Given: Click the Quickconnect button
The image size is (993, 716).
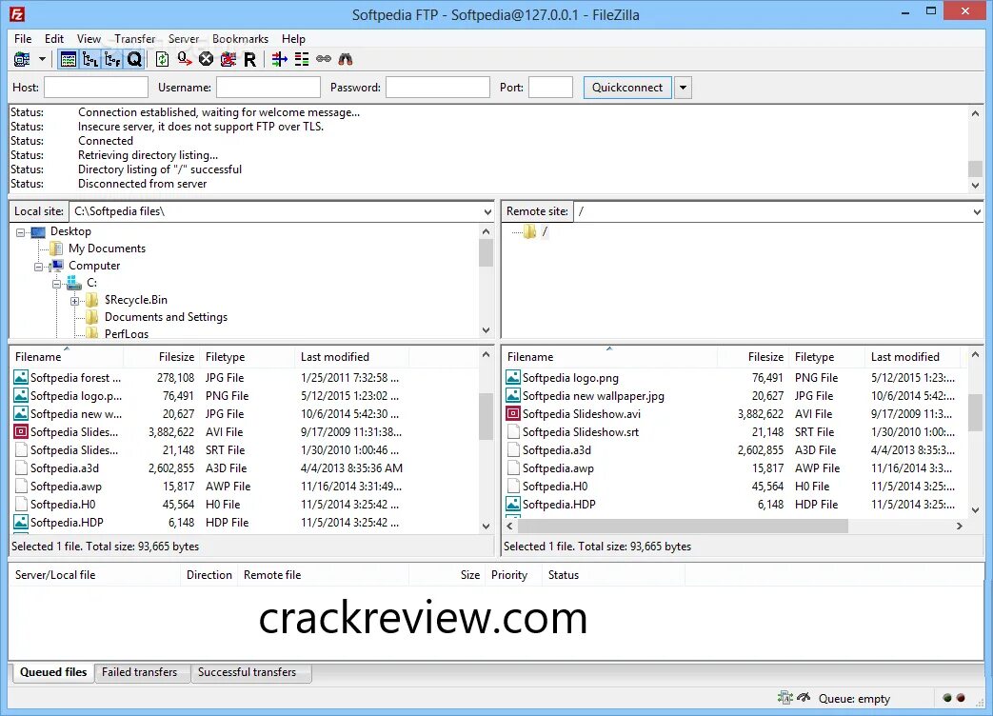Looking at the screenshot, I should (627, 88).
